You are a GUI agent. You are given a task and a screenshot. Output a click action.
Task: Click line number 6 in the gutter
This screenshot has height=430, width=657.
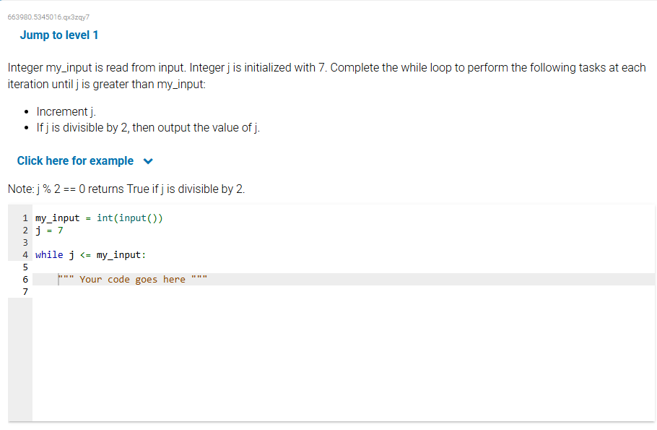pos(25,279)
